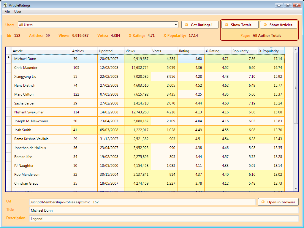The width and height of the screenshot is (304, 228).
Task: Click the Description field containing Legend
Action: coord(164,219)
